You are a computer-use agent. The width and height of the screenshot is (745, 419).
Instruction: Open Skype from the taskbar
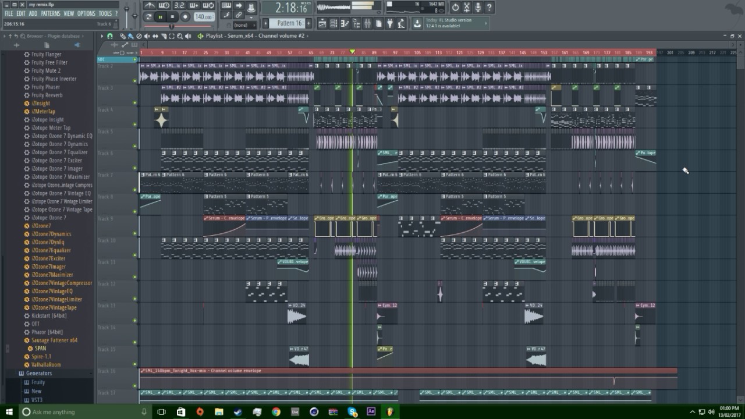pos(352,412)
